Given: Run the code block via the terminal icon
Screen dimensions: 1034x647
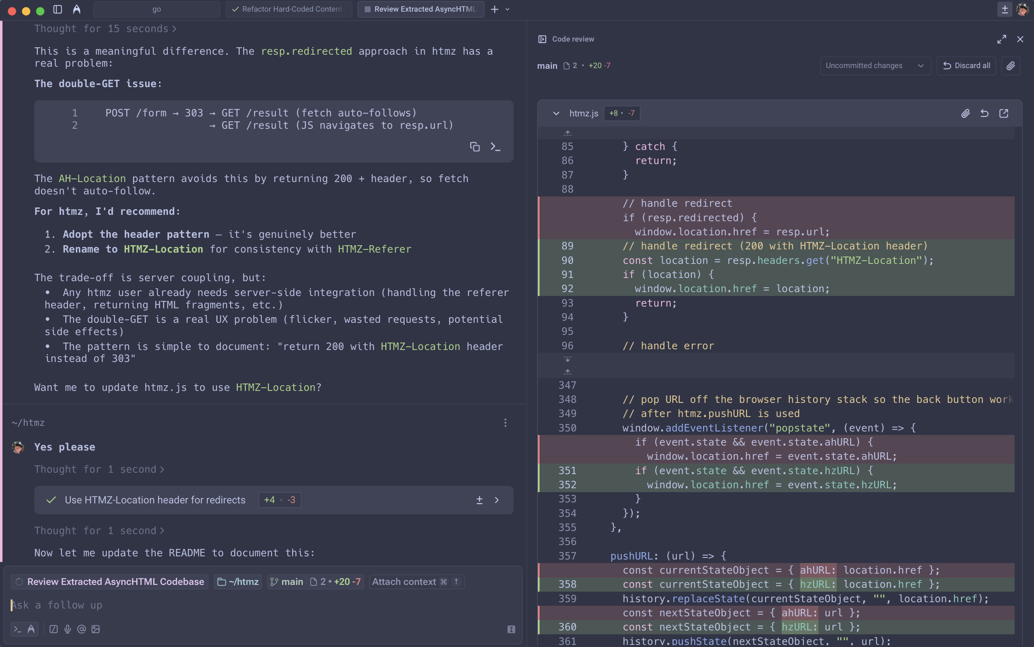Looking at the screenshot, I should (x=495, y=147).
